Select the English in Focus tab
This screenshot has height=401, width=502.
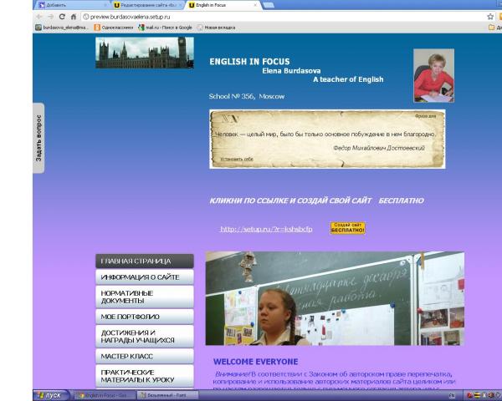223,5
